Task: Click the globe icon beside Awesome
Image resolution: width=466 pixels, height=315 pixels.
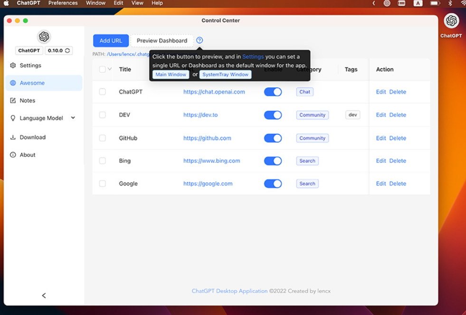Action: (x=13, y=83)
